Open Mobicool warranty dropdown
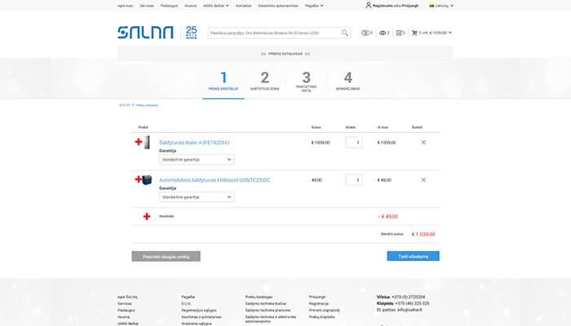571x326 pixels. tap(197, 197)
